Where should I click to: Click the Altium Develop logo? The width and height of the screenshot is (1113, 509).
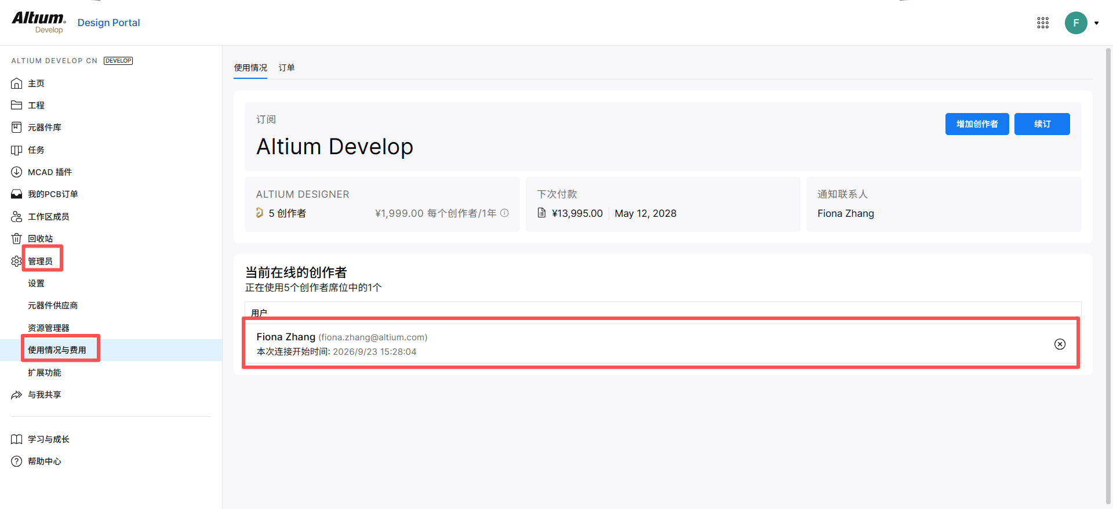tap(39, 23)
